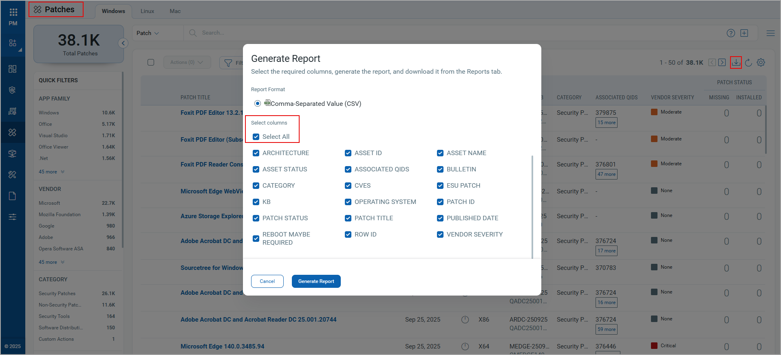
Task: Open the settings gear icon
Action: coord(761,62)
